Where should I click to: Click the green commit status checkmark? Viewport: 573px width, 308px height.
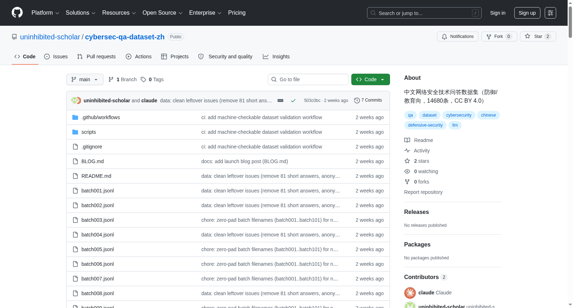click(293, 101)
